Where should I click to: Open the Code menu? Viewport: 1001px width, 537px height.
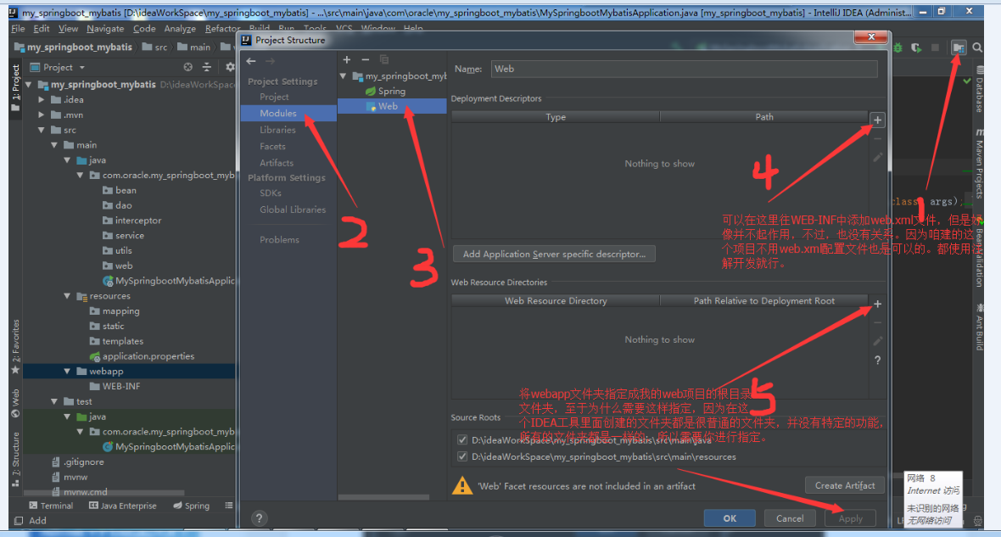coord(144,28)
